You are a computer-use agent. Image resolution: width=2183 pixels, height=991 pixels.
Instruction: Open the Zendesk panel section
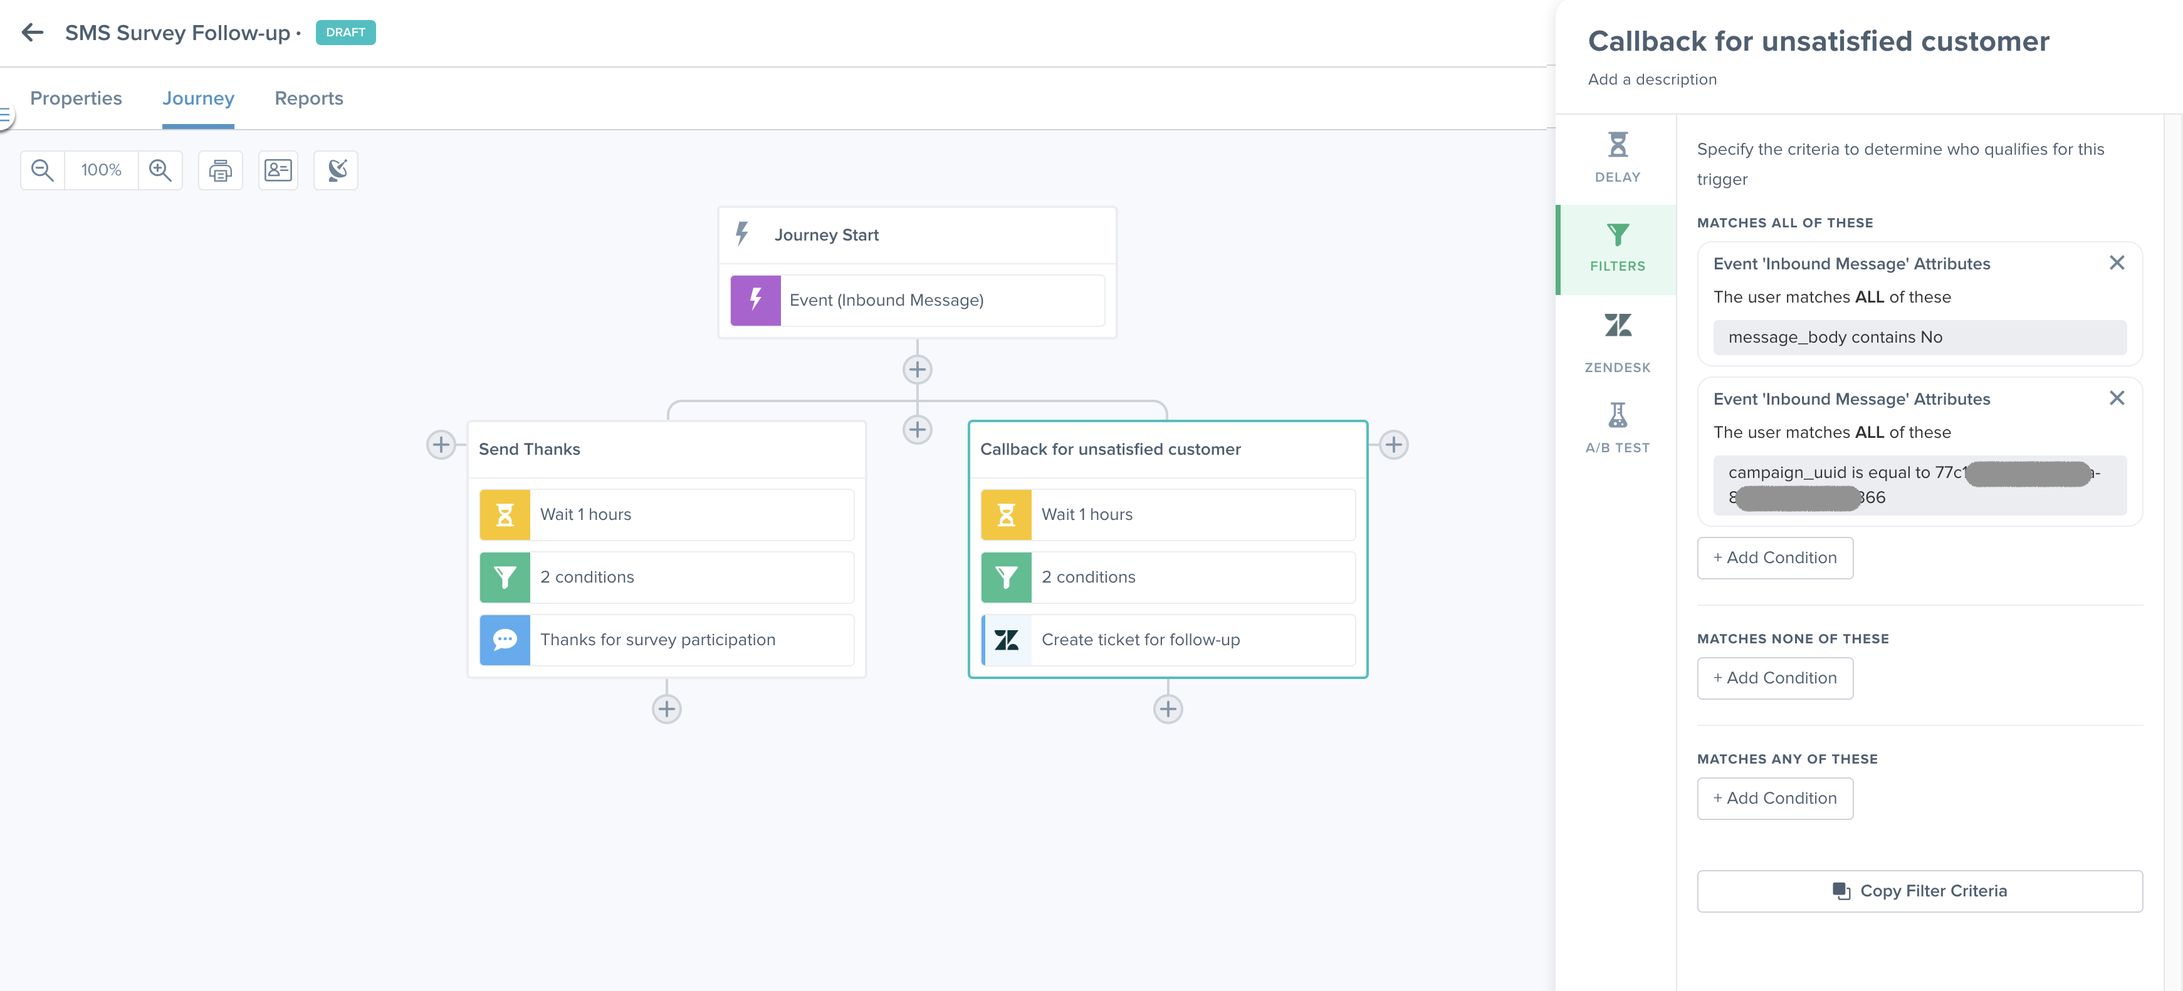(1617, 342)
